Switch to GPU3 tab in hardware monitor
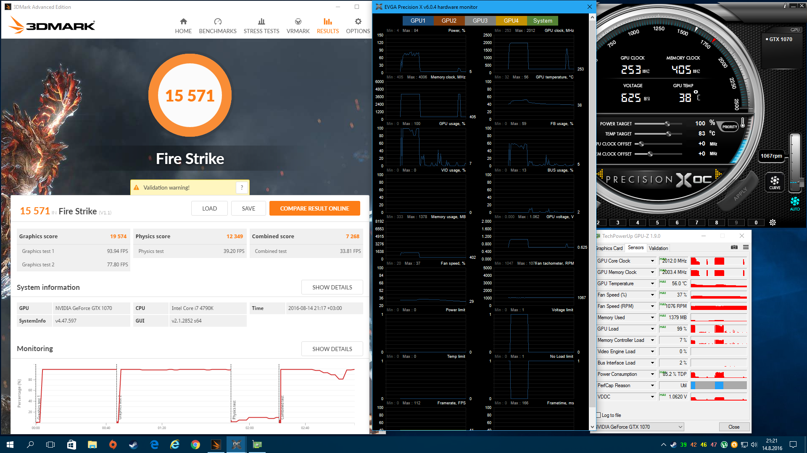 pyautogui.click(x=480, y=21)
